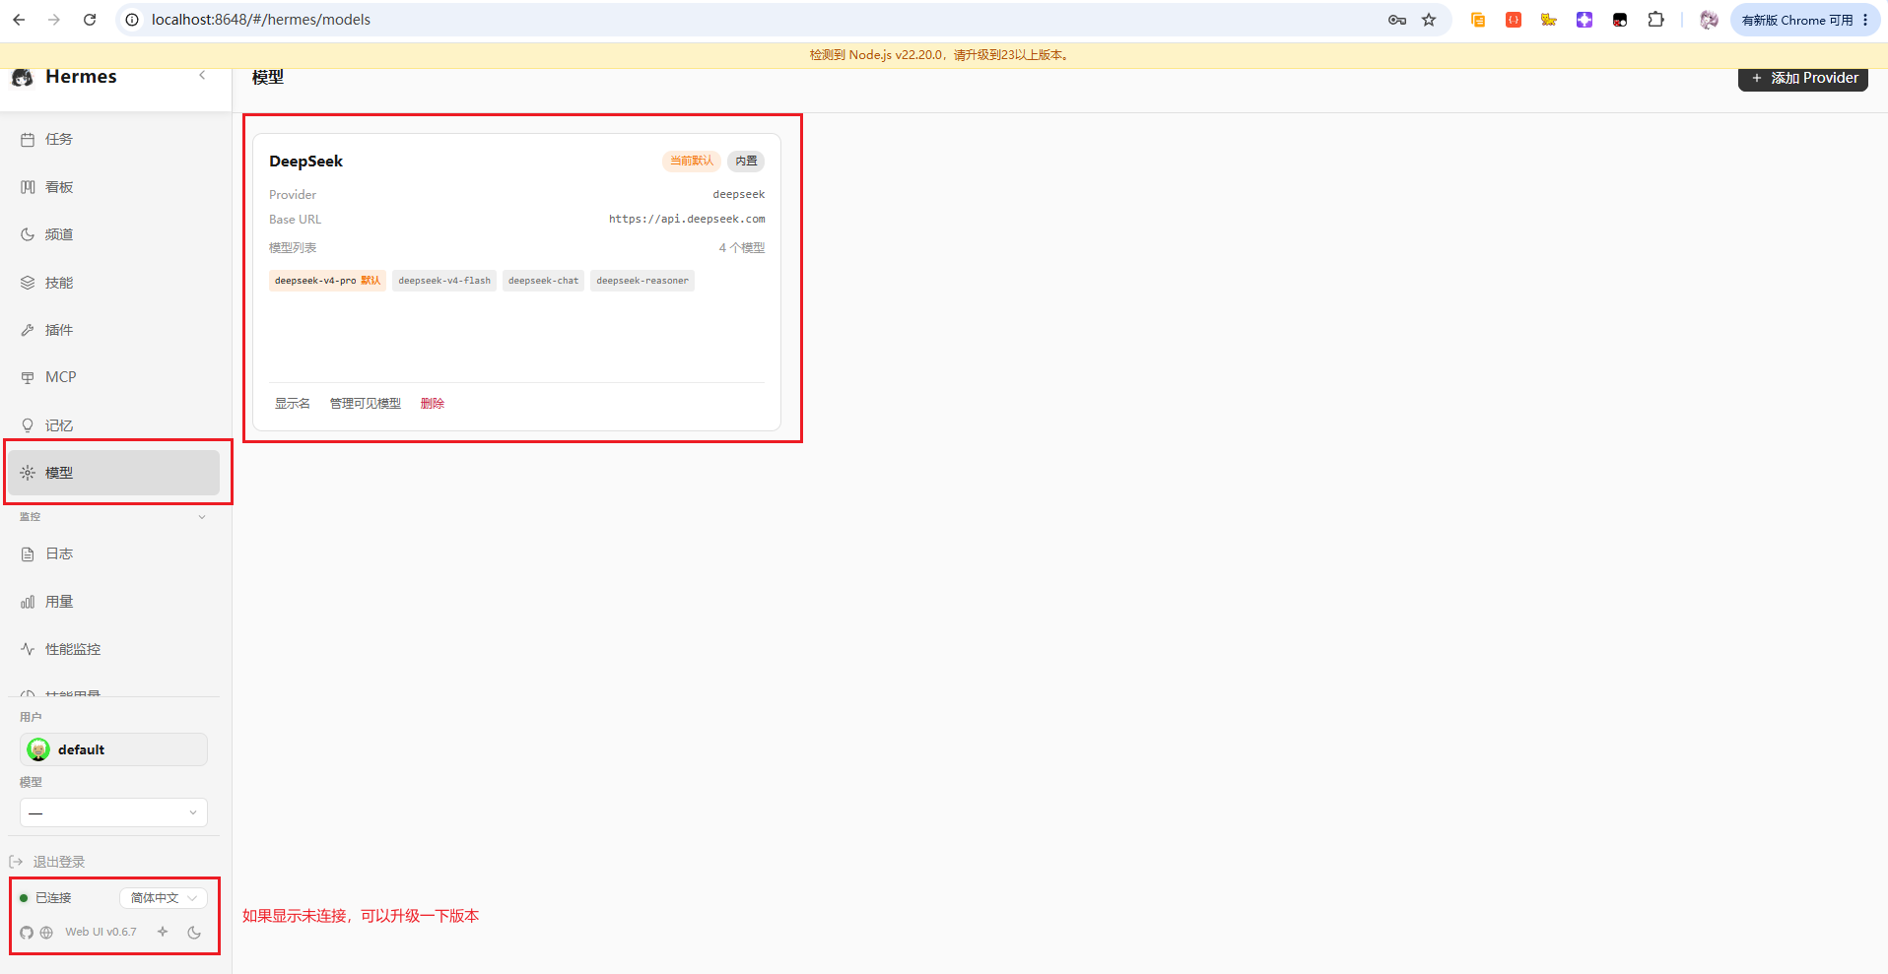This screenshot has width=1888, height=974.
Task: Click the Web UI v0.6.7 version text
Action: click(101, 932)
